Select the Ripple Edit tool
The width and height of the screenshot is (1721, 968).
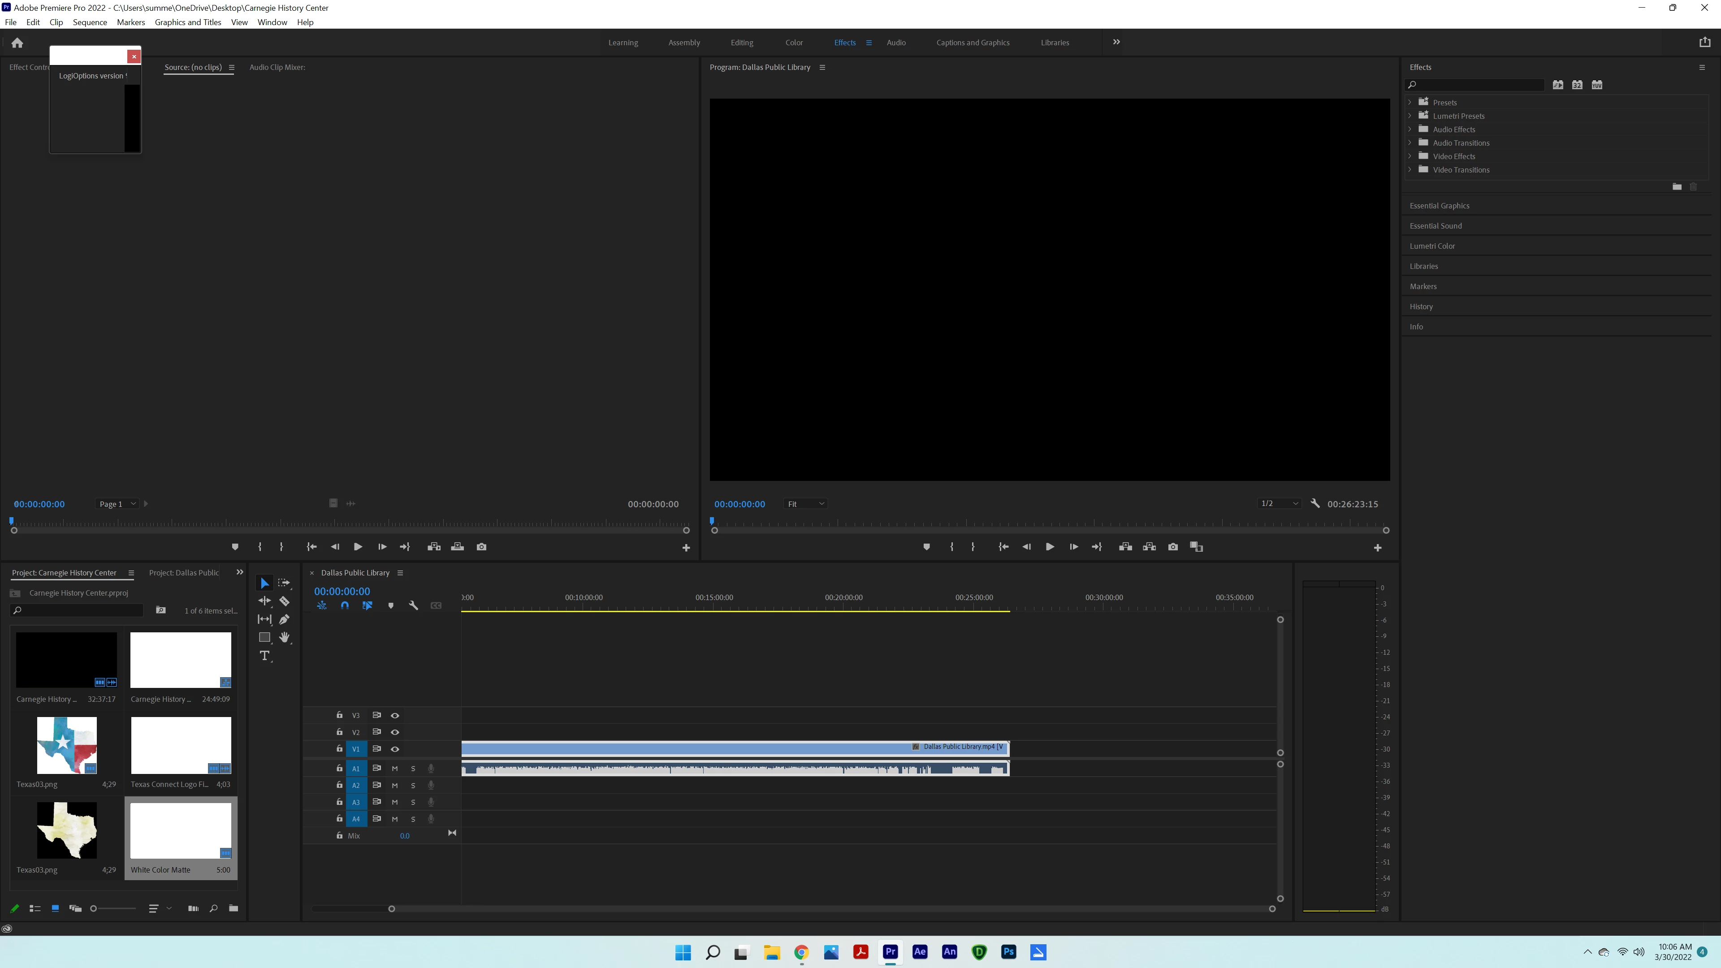click(264, 601)
